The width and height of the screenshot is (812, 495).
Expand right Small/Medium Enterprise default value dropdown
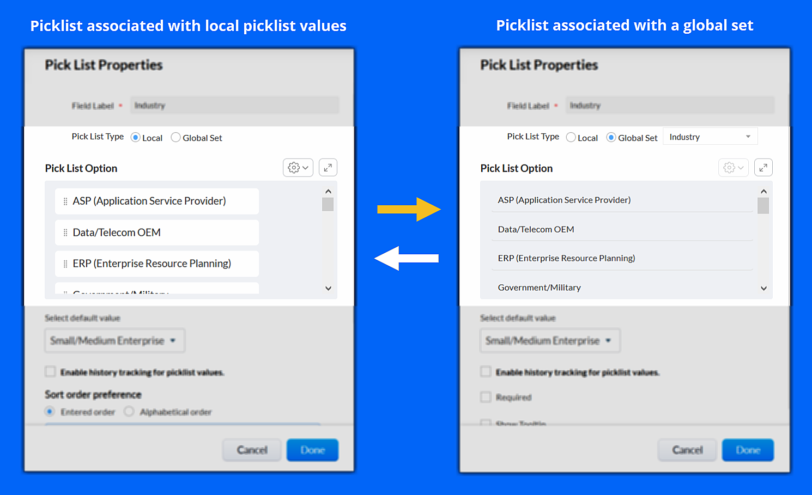click(549, 341)
